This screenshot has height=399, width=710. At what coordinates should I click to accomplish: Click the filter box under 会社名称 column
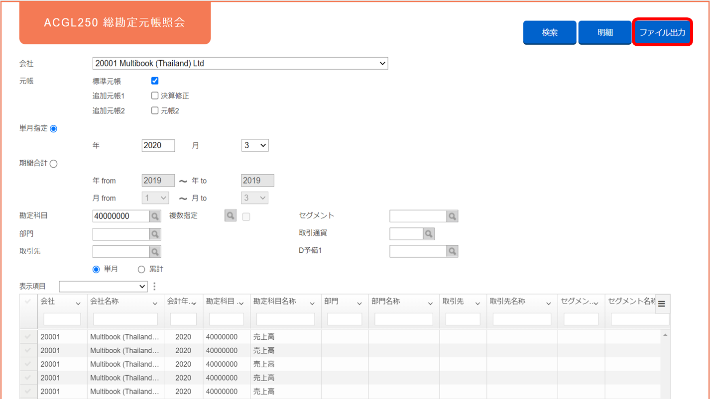[125, 319]
